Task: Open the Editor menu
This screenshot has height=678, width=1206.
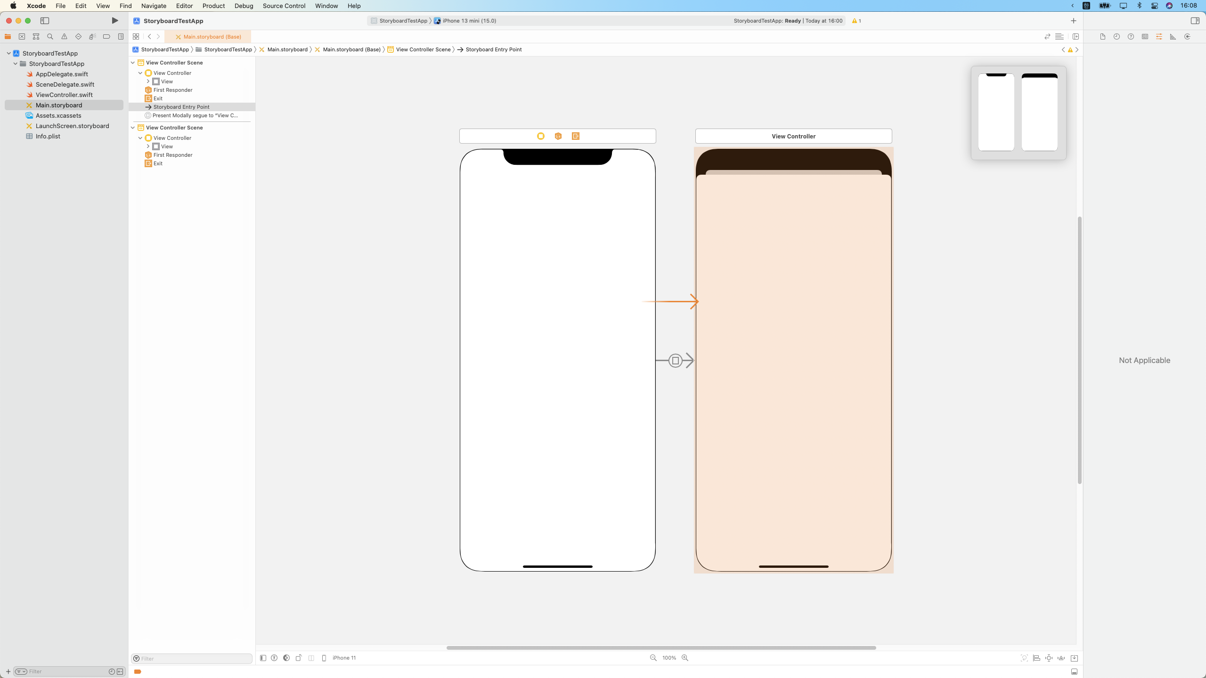Action: pyautogui.click(x=184, y=6)
